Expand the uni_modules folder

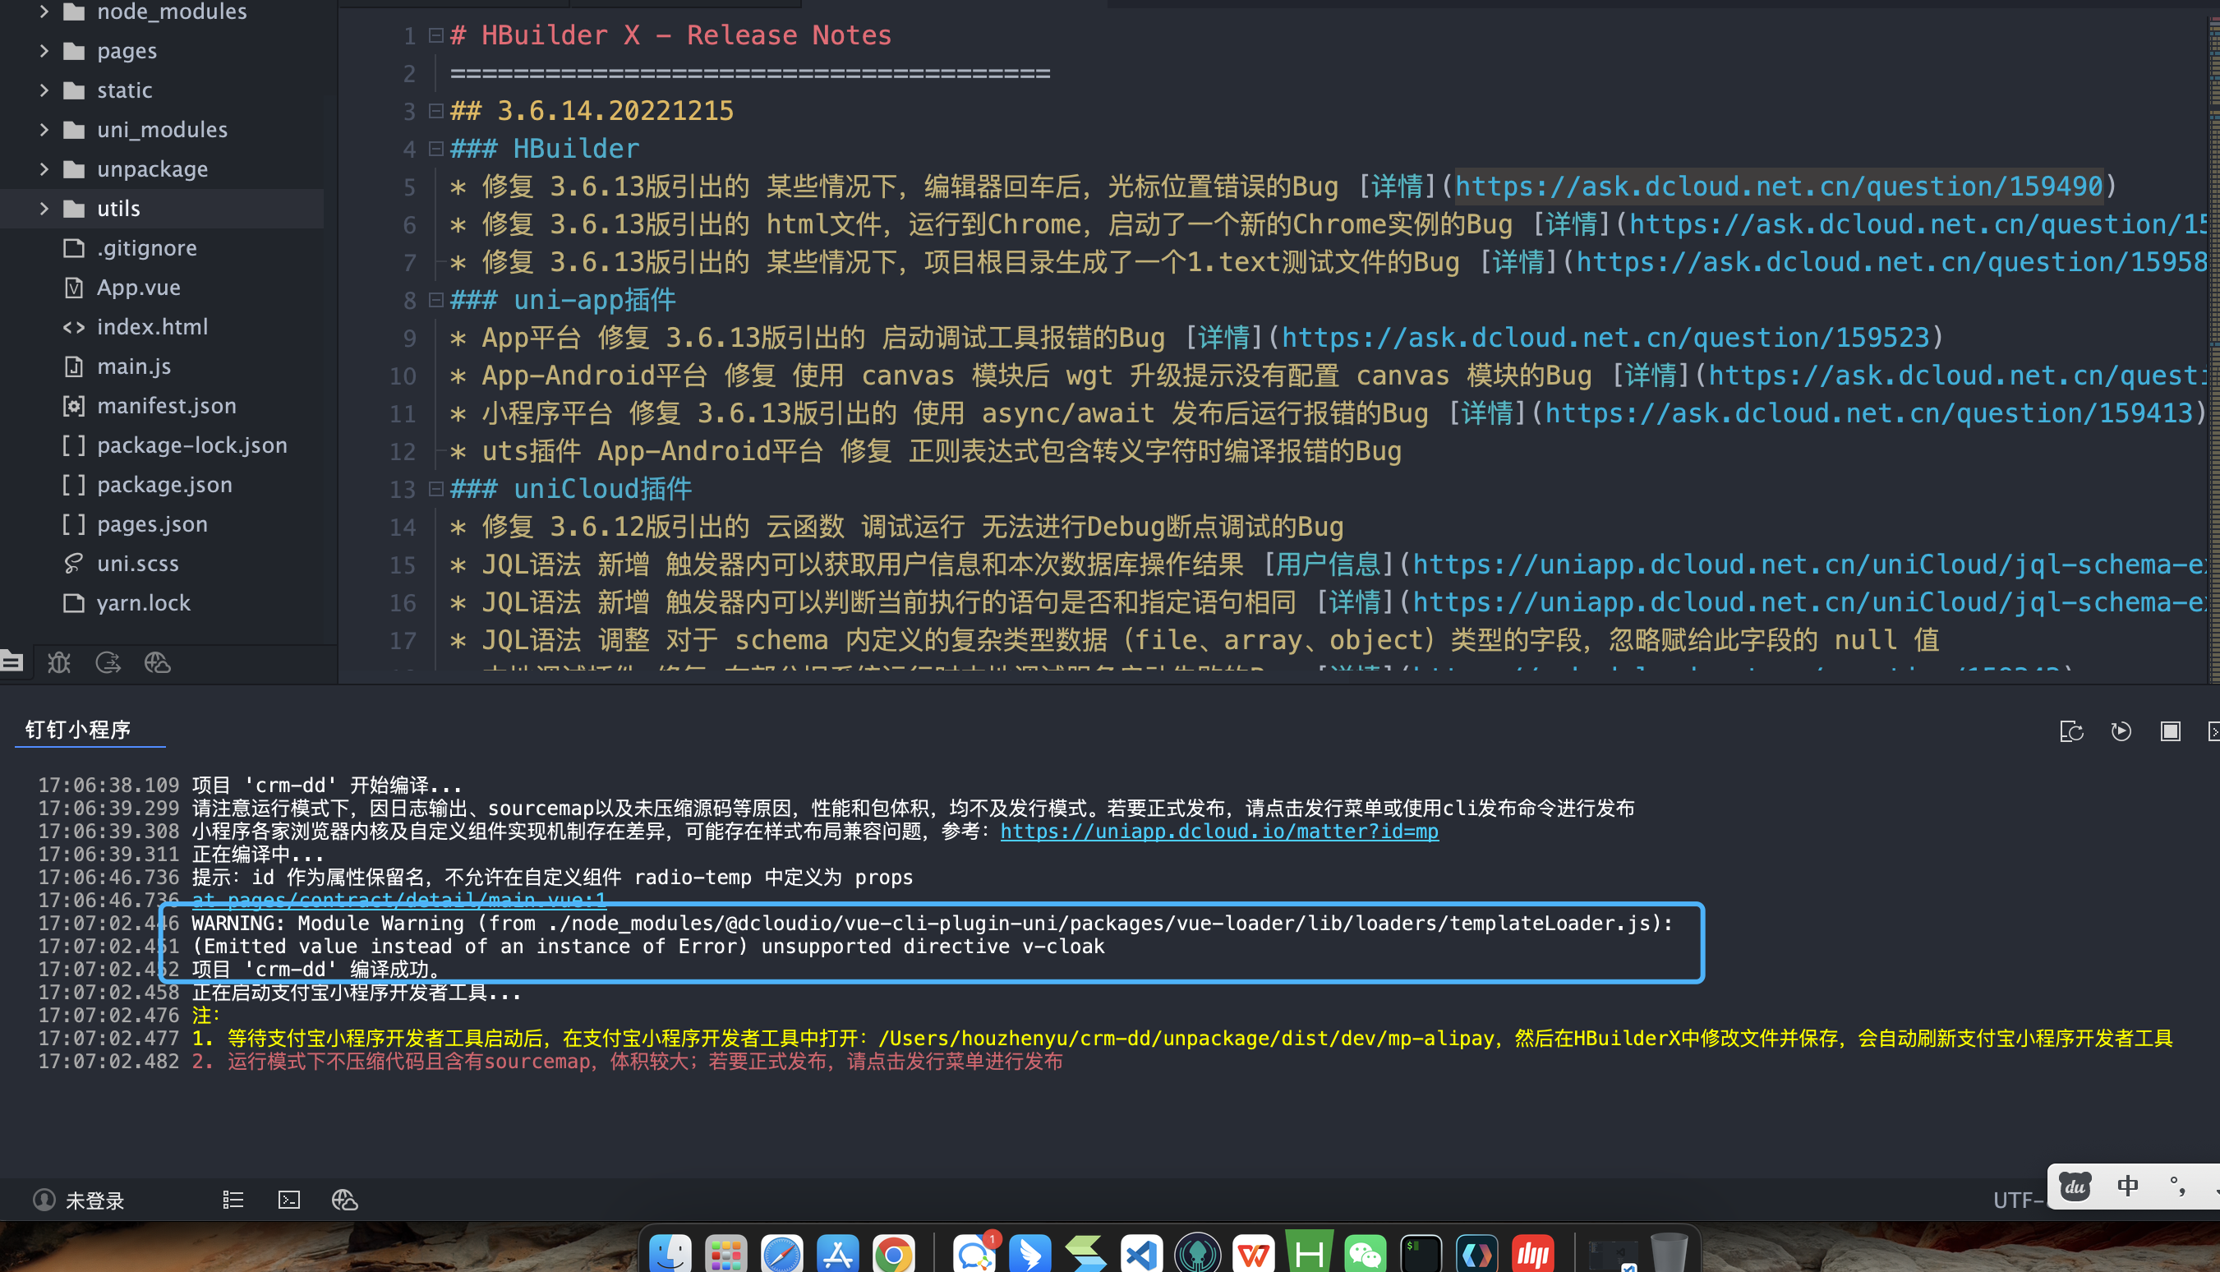coord(44,129)
